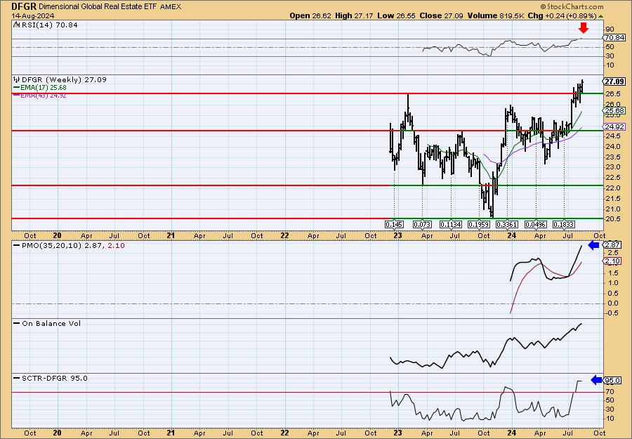Open the StockCharts.com copyright link
Viewport: 632px width, 439px height.
572,6
